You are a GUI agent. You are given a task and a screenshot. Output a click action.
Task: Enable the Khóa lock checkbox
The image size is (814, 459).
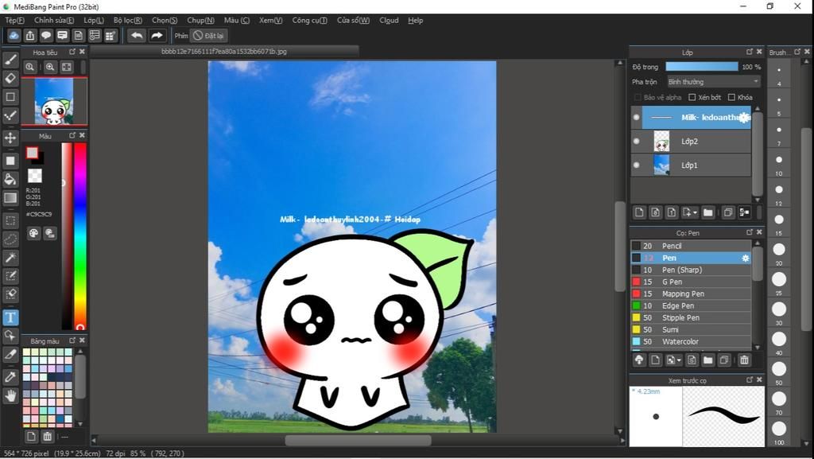click(x=731, y=97)
